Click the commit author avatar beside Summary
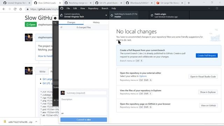The width and height of the screenshot is (224, 126). (63, 93)
